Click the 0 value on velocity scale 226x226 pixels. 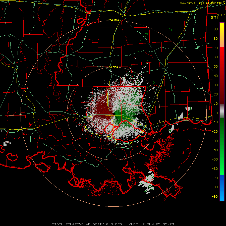[x=217, y=113]
